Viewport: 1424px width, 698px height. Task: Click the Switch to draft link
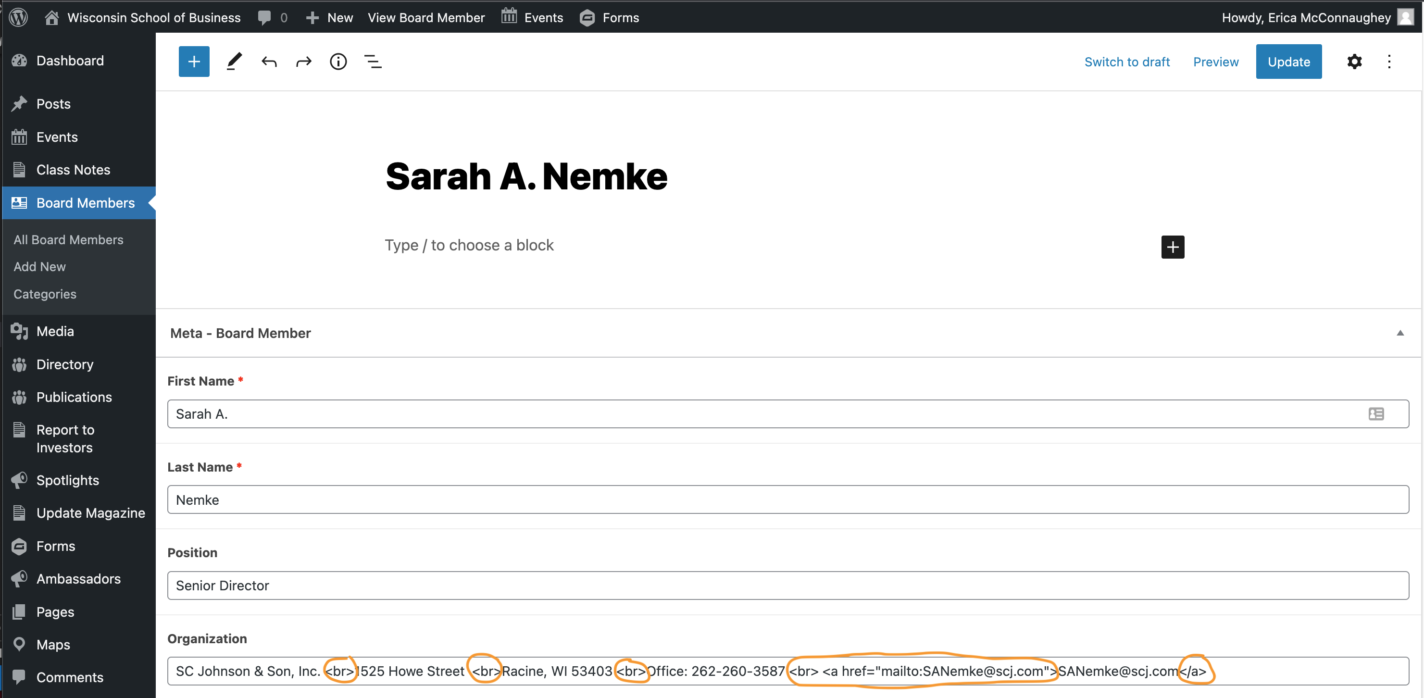[1126, 62]
